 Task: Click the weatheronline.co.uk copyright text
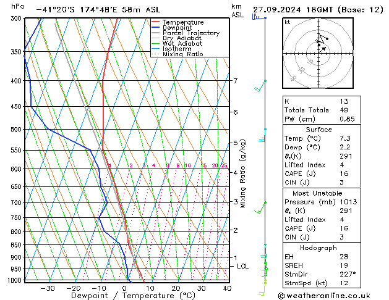[324, 296]
